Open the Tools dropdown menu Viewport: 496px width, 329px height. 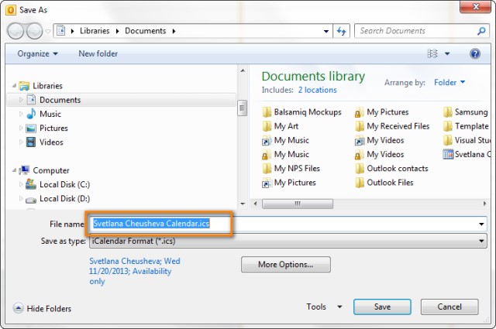click(324, 307)
